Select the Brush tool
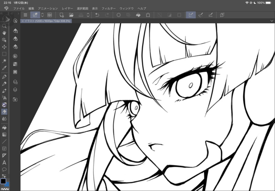Screen dimensions: 275x191 (x=4, y=91)
